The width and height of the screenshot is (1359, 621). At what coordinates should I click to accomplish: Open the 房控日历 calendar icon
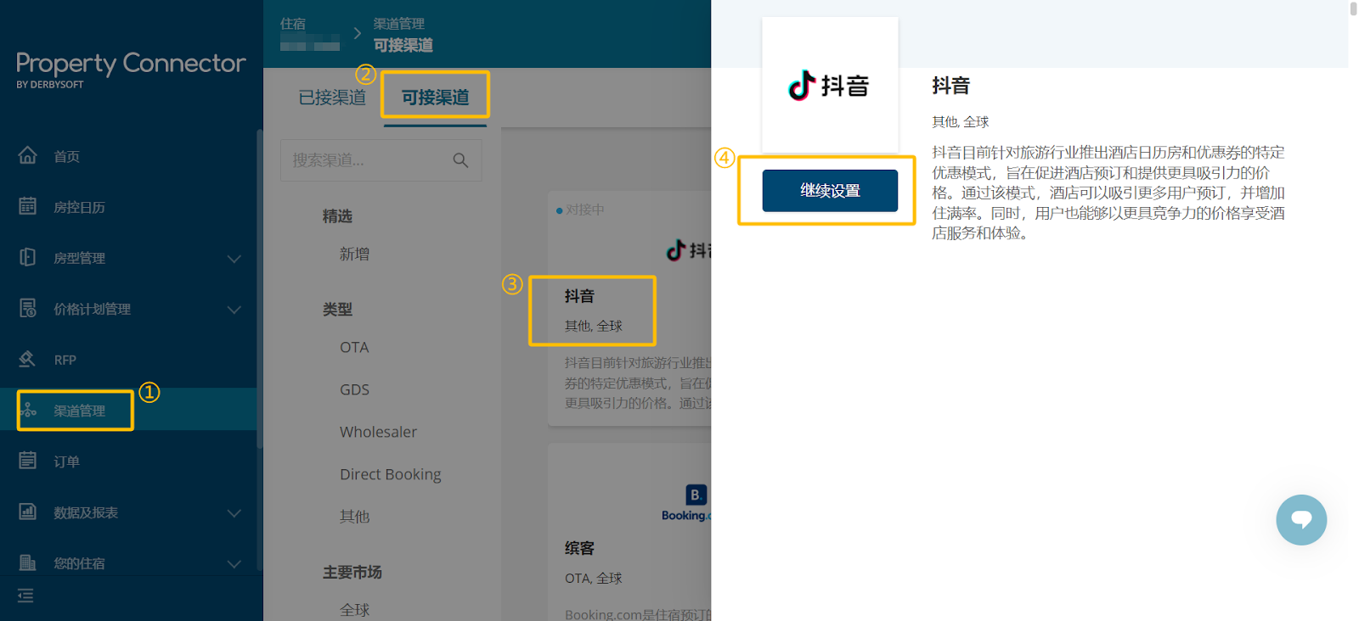(28, 206)
